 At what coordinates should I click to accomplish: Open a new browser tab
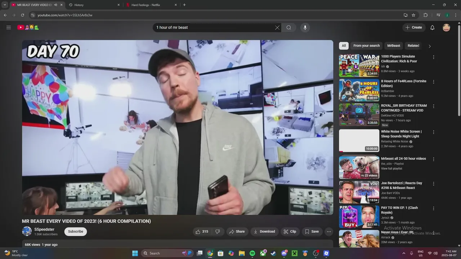(184, 5)
